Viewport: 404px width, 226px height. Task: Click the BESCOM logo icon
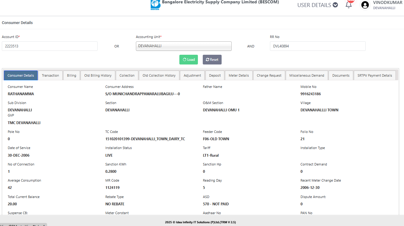pyautogui.click(x=155, y=5)
